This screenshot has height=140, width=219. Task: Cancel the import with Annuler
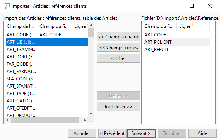coord(82,133)
